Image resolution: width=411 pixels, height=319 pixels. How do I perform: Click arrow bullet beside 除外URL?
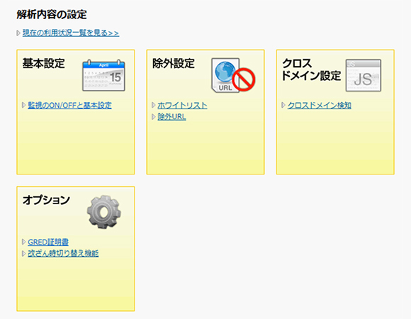tap(154, 117)
